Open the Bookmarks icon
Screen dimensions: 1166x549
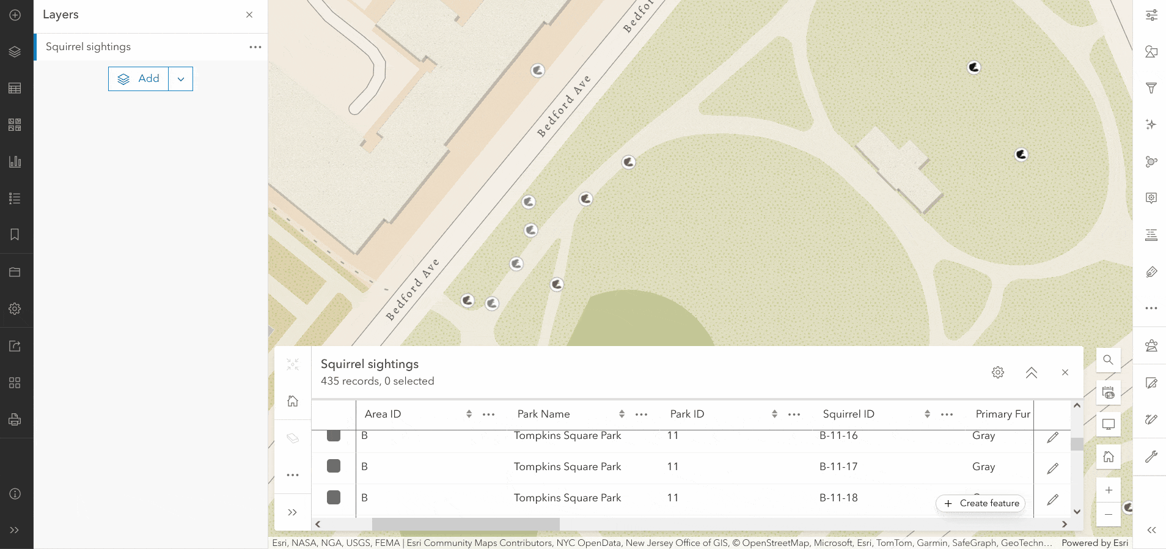15,235
